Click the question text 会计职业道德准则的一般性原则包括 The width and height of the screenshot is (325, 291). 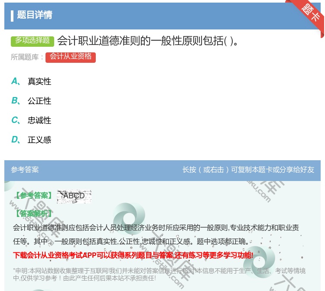point(148,41)
